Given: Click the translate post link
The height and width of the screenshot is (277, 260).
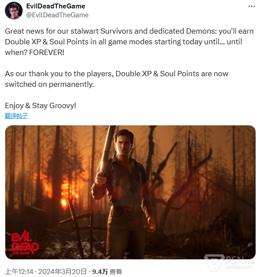Looking at the screenshot, I should click(16, 116).
